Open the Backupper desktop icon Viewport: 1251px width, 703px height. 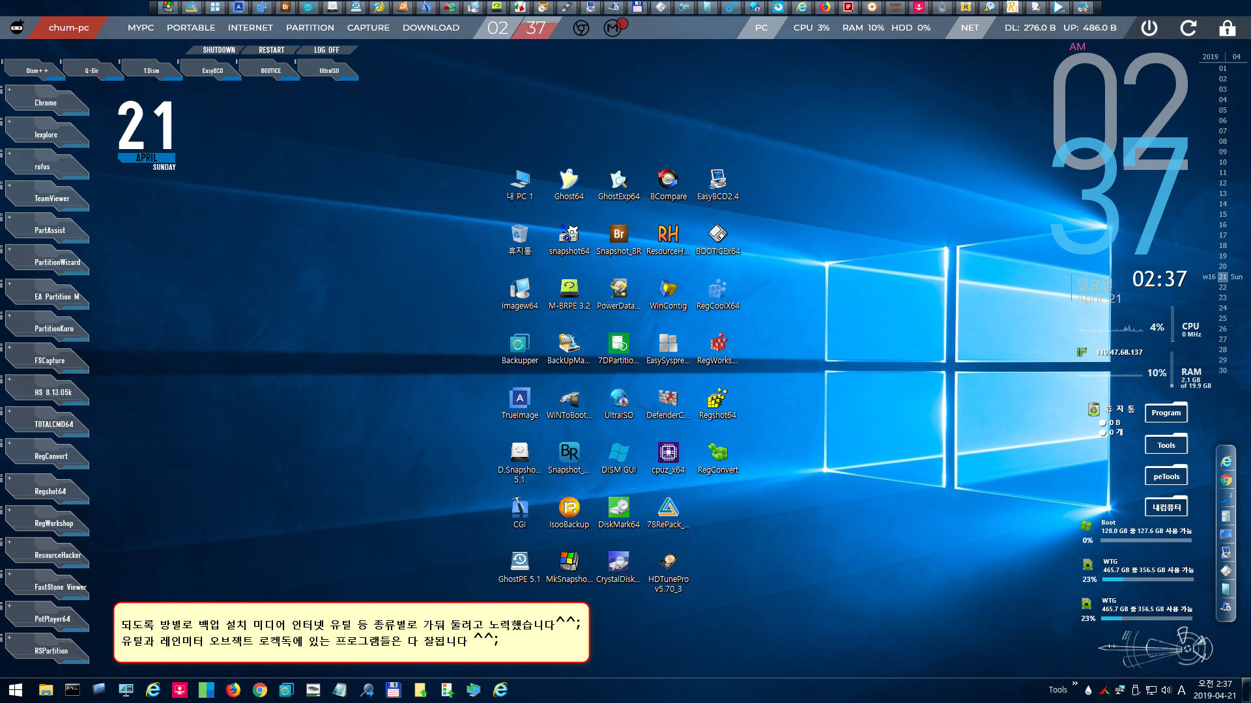(519, 348)
